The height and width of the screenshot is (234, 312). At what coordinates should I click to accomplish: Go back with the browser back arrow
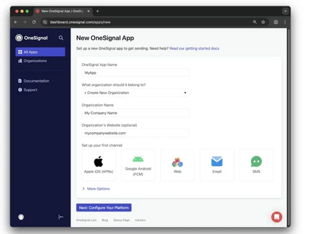click(16, 22)
